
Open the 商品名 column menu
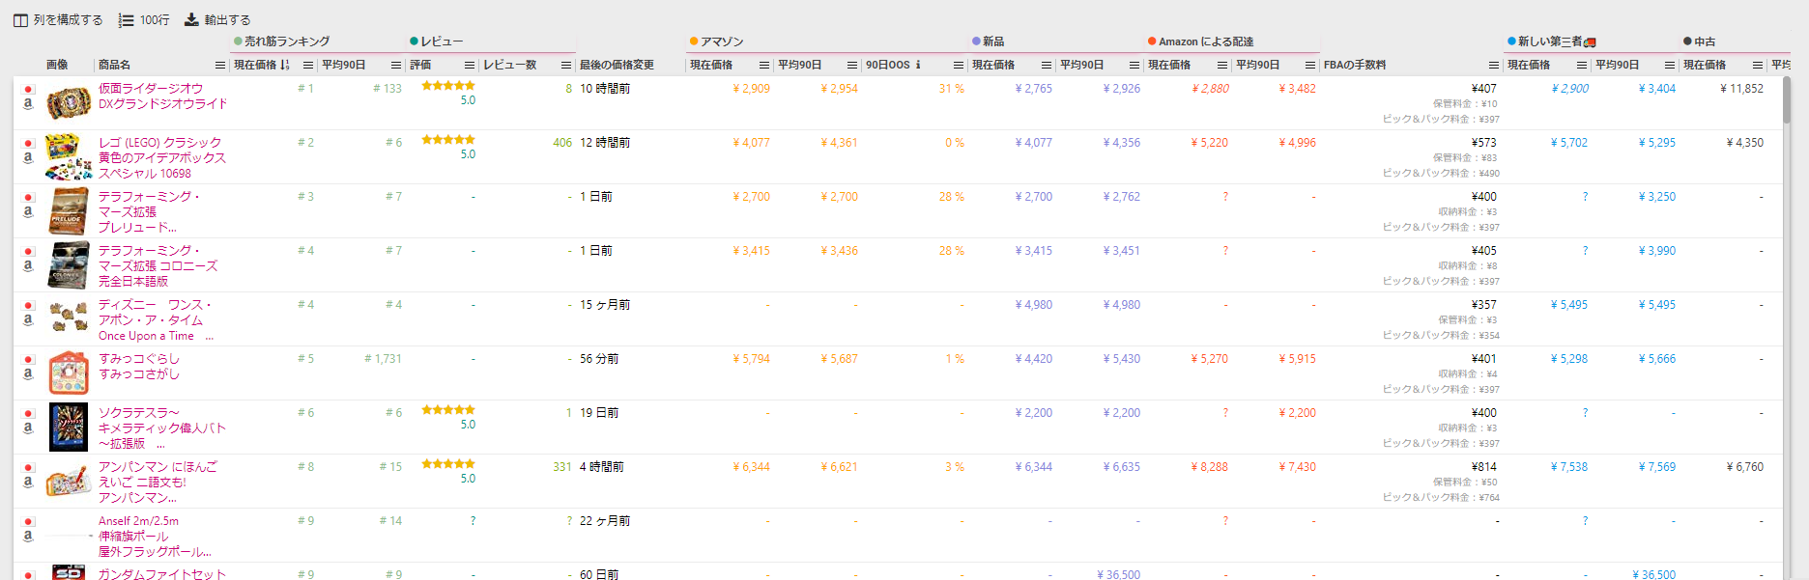click(x=219, y=66)
